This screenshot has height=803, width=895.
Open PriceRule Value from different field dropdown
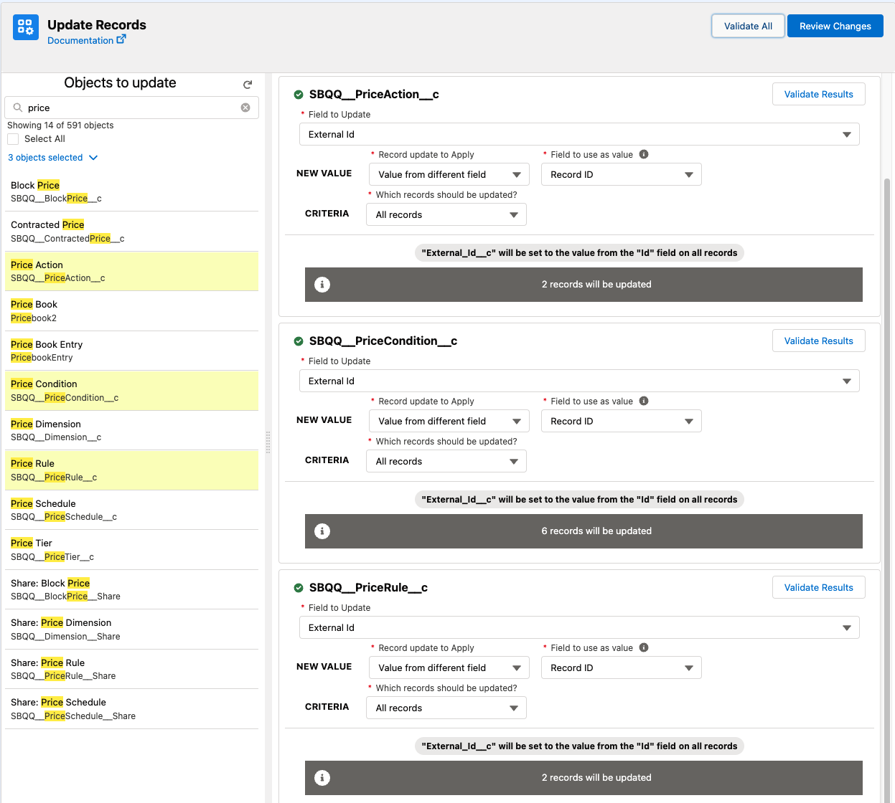(449, 667)
